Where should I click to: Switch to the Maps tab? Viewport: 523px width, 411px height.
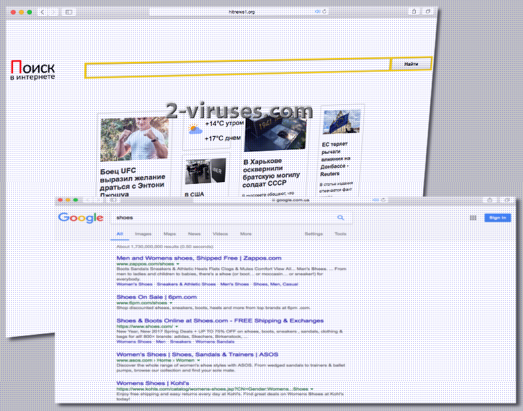click(170, 233)
